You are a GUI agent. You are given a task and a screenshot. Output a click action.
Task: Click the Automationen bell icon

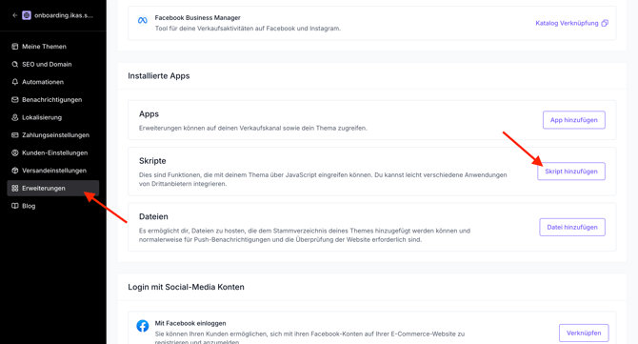(x=15, y=82)
